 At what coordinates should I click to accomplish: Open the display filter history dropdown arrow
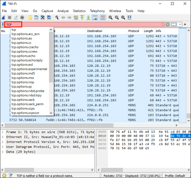[180, 24]
